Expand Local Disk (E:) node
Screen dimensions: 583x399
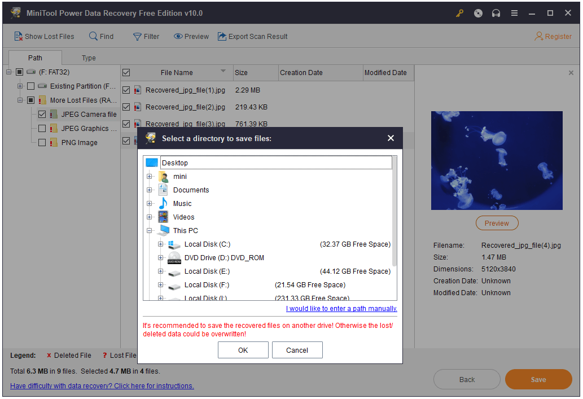(x=161, y=271)
